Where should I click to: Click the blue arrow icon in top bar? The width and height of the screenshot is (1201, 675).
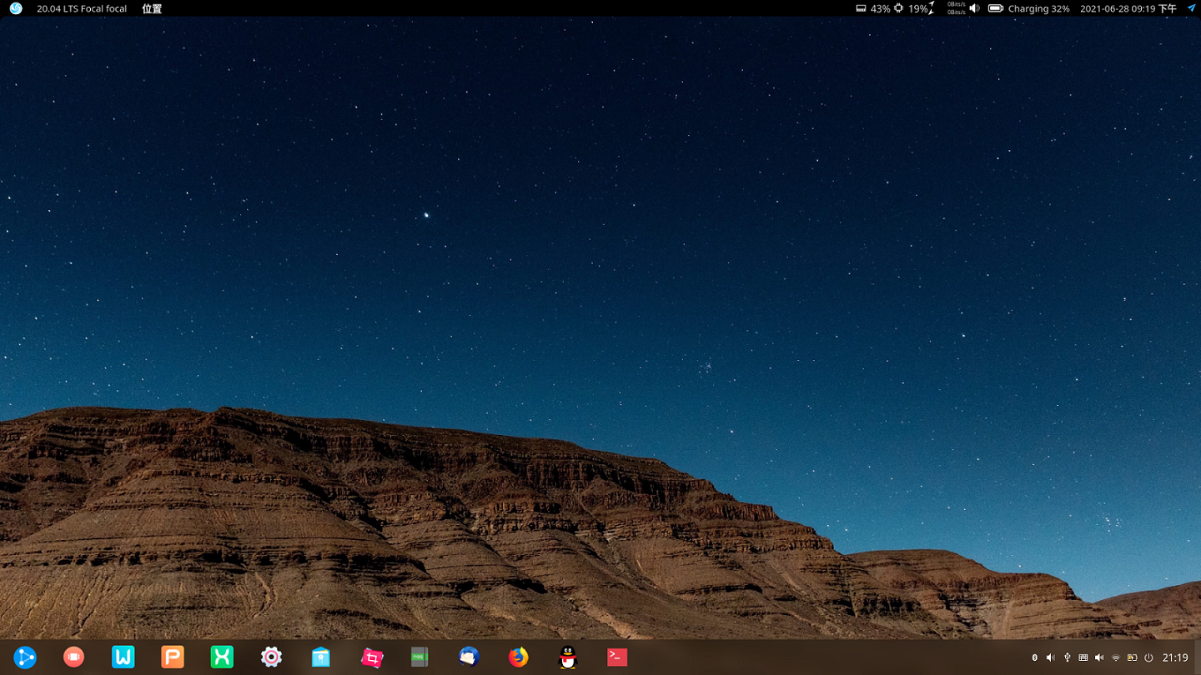click(1191, 8)
